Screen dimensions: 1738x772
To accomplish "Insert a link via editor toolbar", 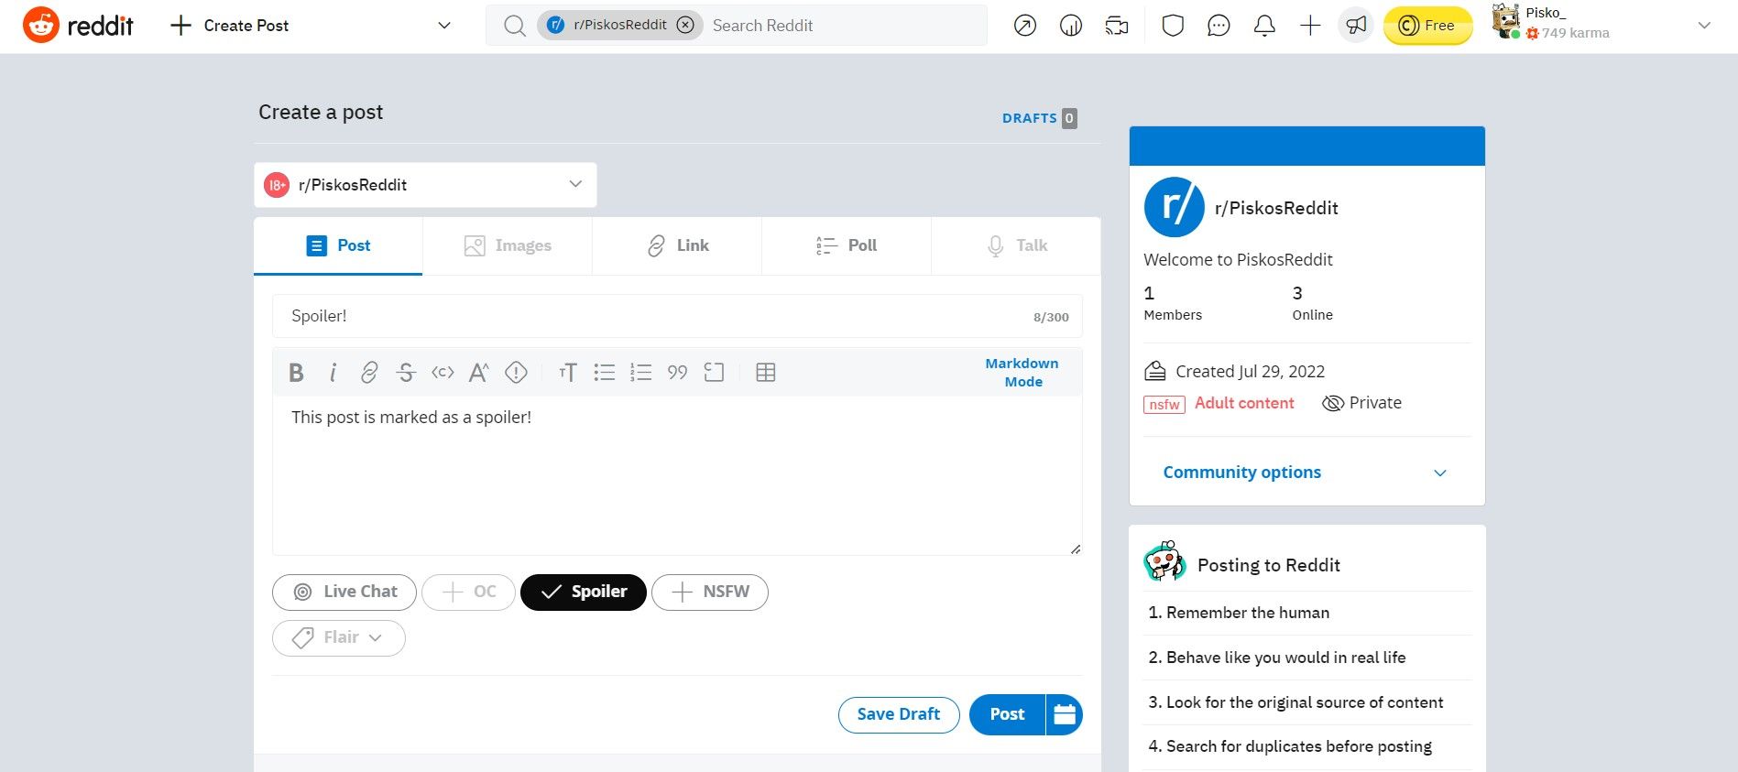I will (x=369, y=372).
